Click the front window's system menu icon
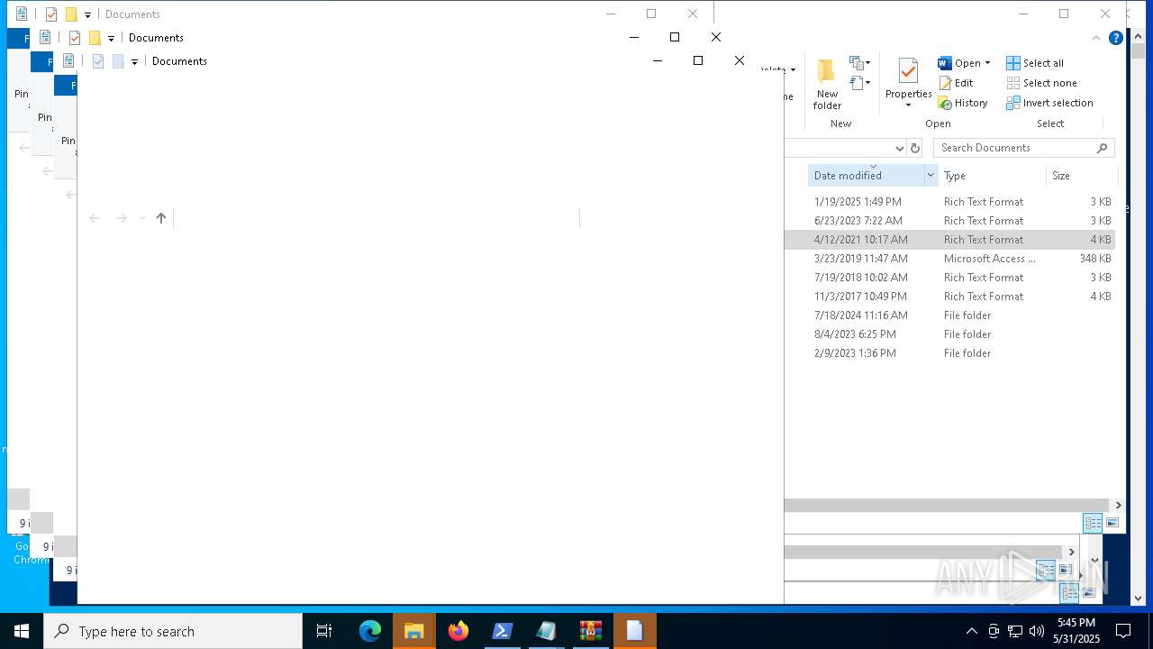 coord(68,61)
